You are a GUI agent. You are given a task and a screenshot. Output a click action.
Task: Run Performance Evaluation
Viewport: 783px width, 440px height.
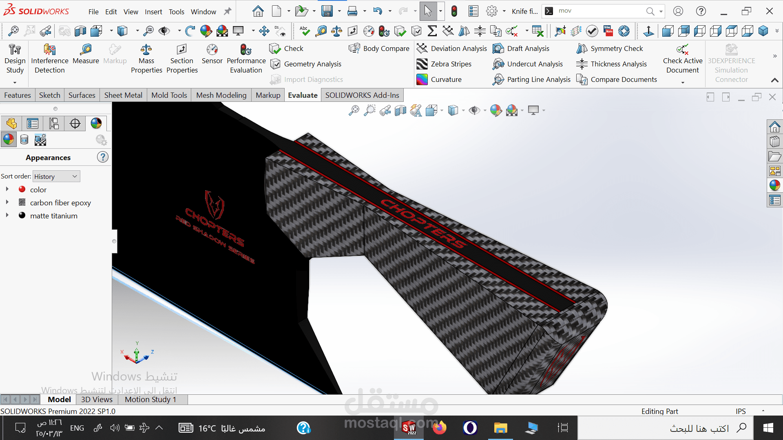click(246, 59)
